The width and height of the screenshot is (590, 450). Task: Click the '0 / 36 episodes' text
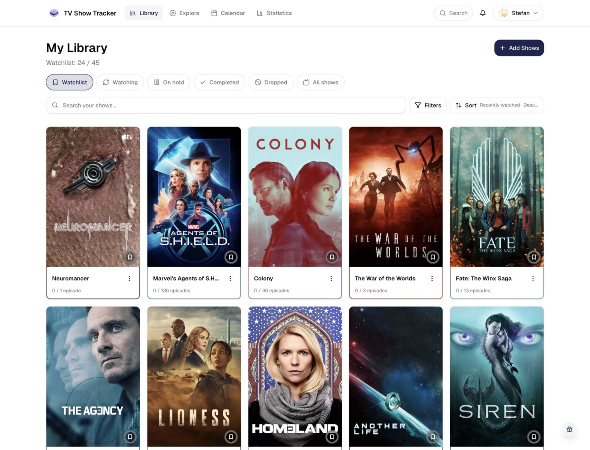[x=272, y=290]
